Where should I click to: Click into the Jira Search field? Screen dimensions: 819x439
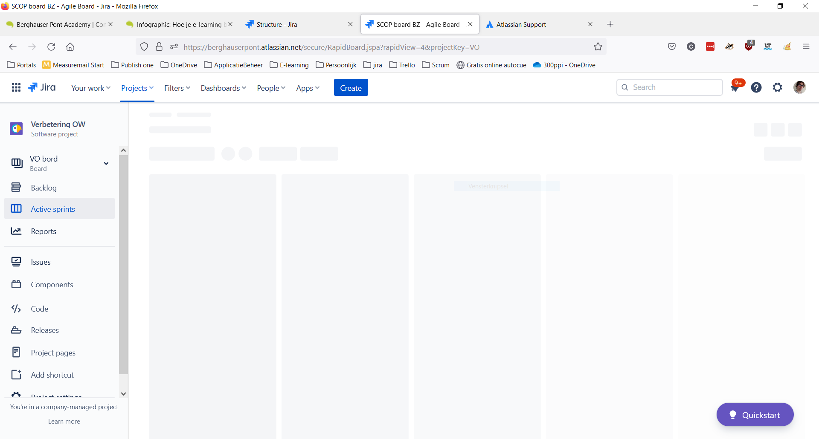pyautogui.click(x=670, y=87)
